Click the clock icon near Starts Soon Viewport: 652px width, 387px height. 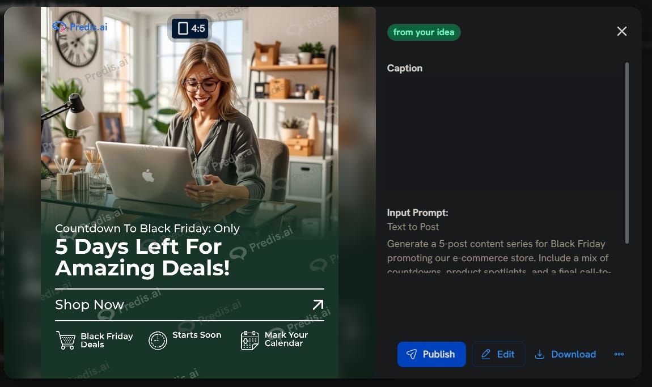click(158, 341)
